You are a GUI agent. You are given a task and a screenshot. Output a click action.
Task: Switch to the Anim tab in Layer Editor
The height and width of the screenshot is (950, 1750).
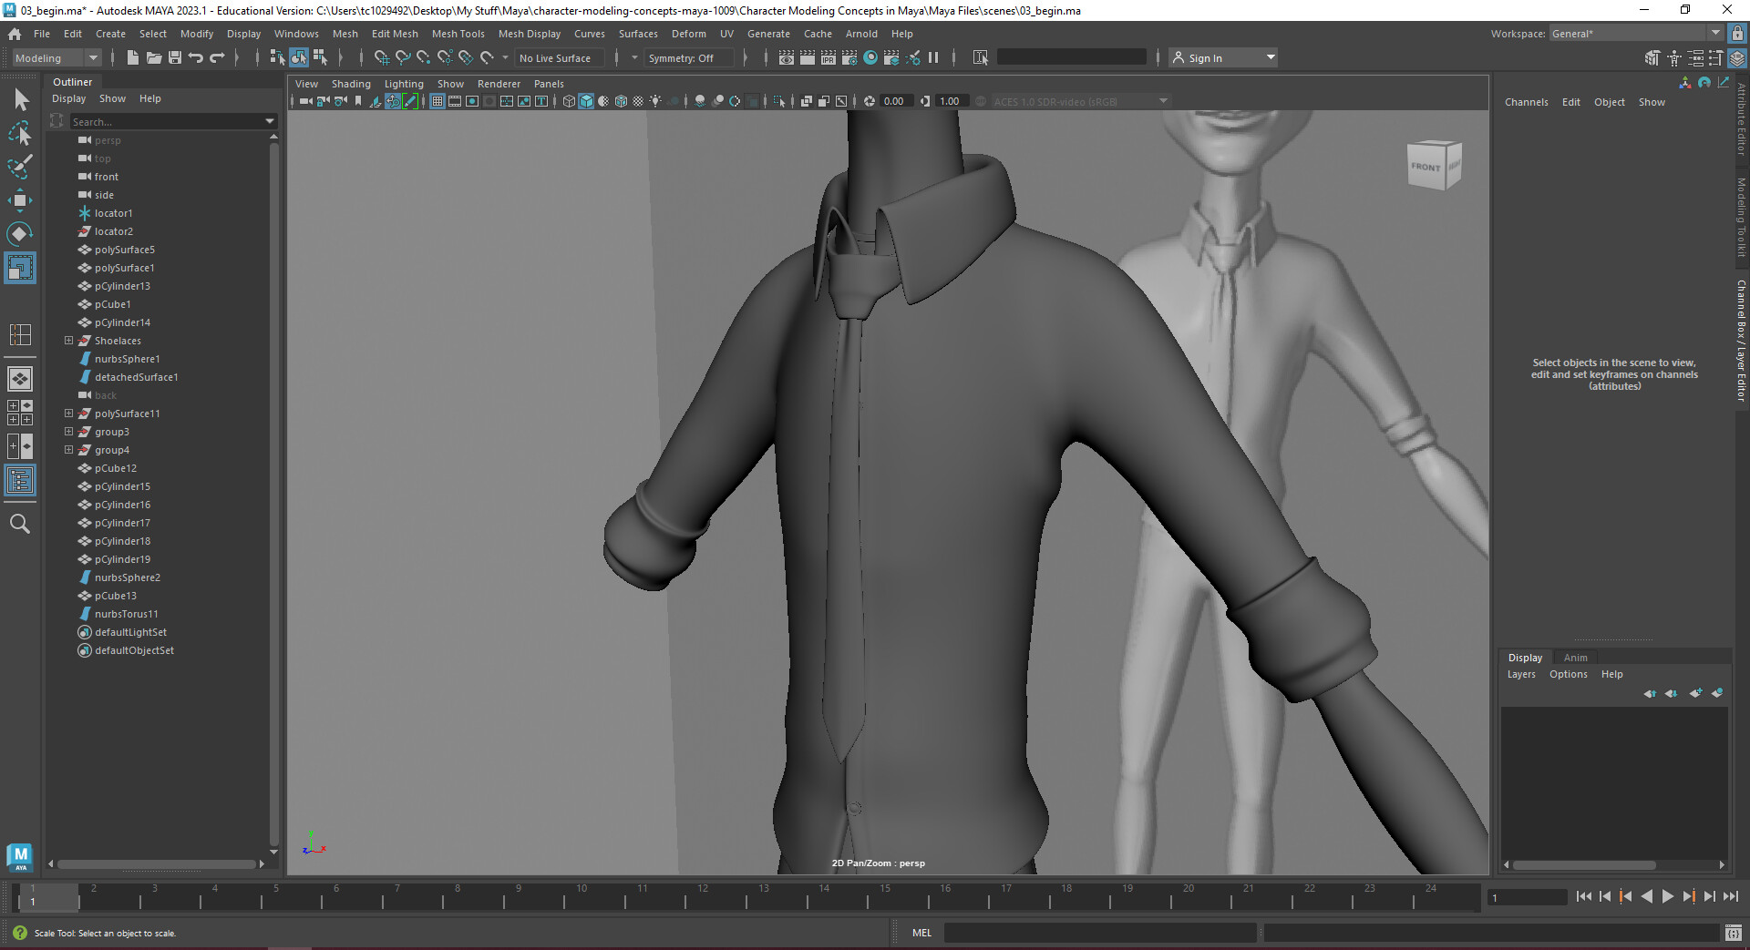(1577, 657)
